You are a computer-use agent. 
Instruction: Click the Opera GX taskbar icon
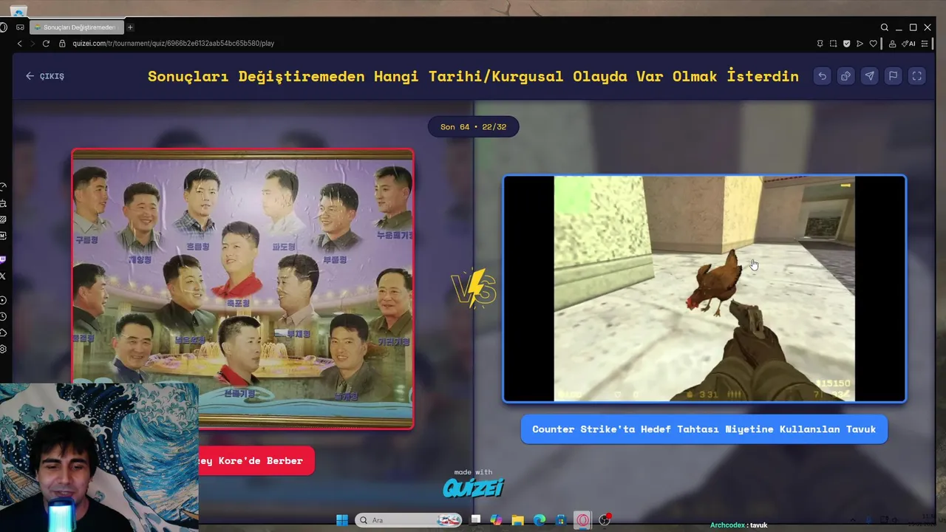[583, 520]
